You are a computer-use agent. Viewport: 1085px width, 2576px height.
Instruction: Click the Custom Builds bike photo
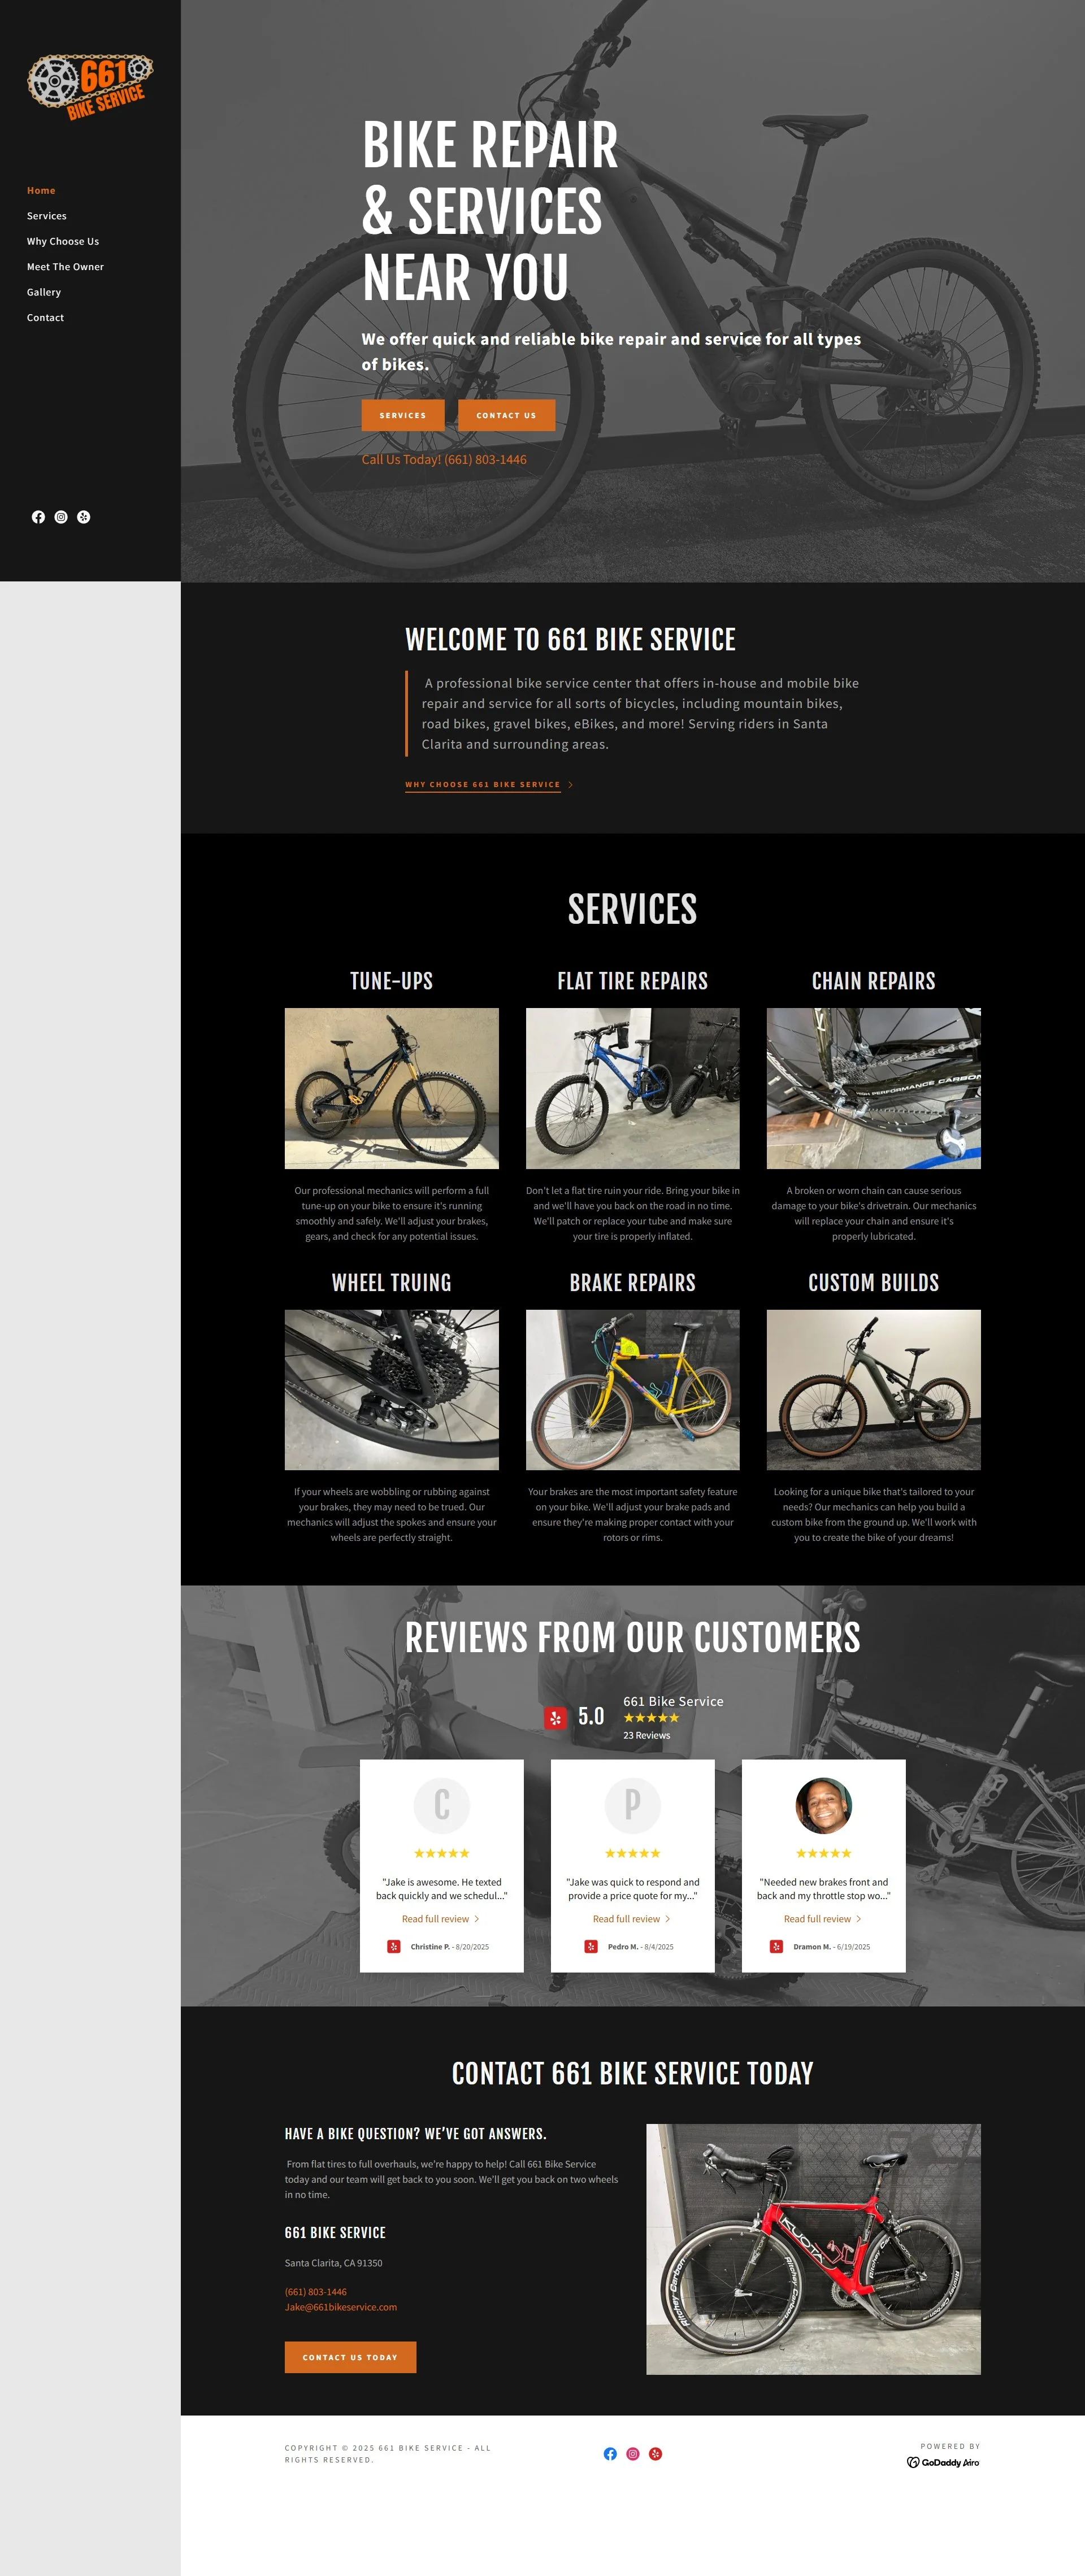pos(873,1390)
